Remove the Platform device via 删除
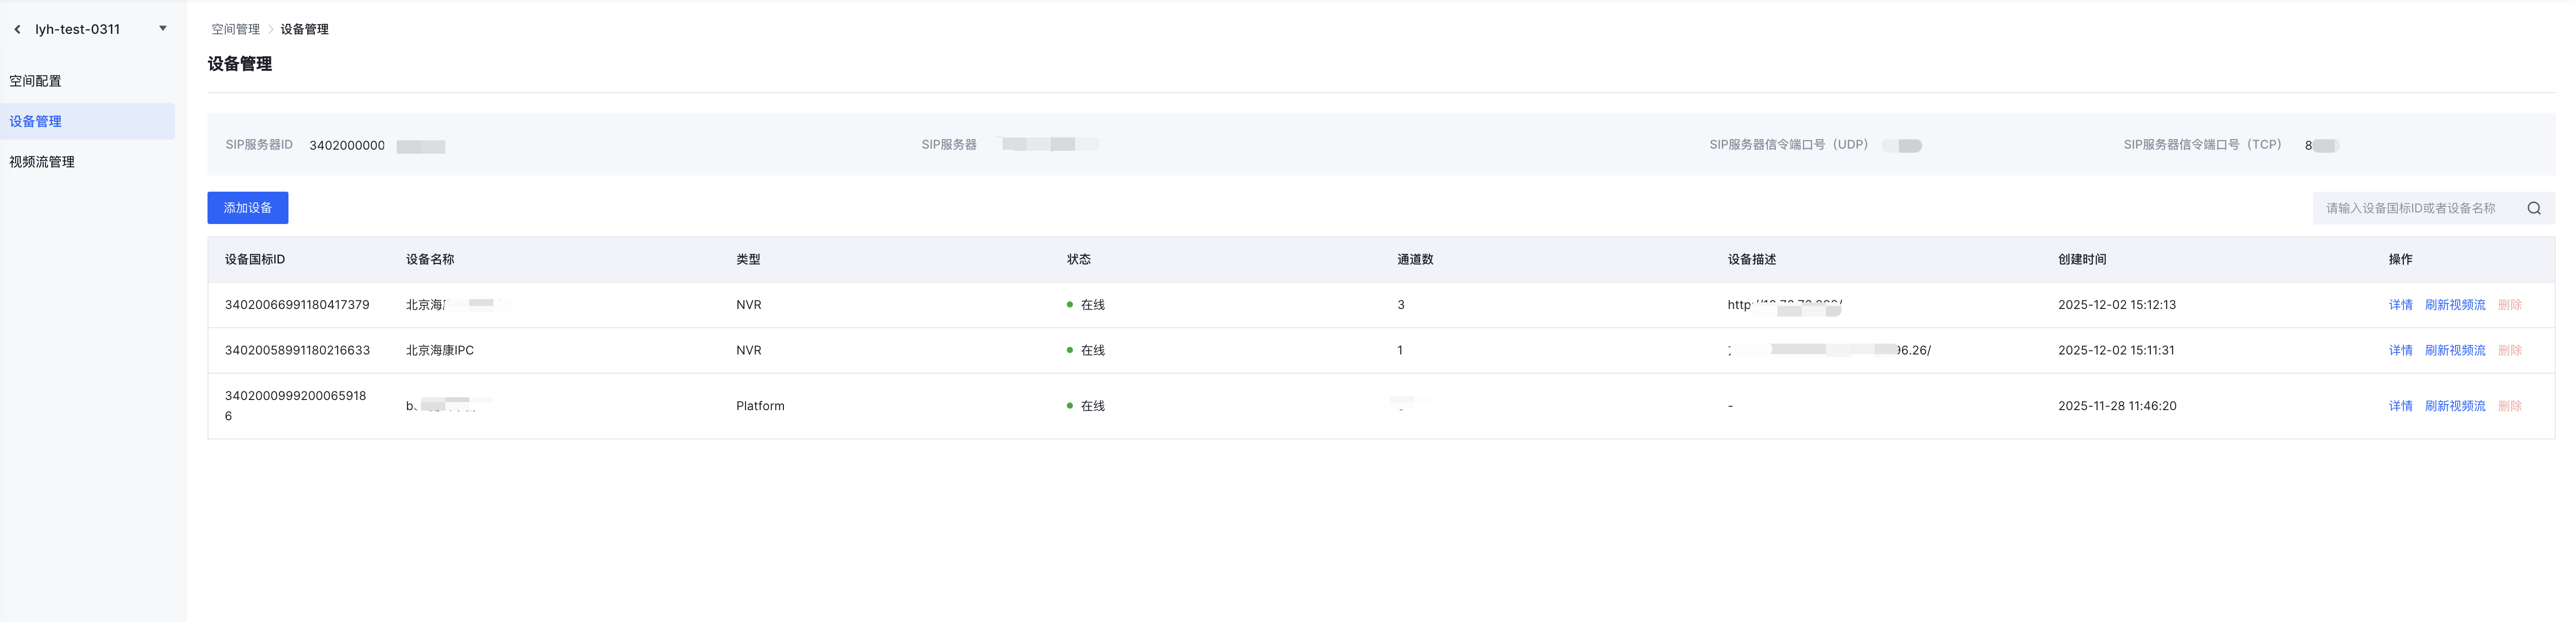The width and height of the screenshot is (2576, 622). 2509,406
